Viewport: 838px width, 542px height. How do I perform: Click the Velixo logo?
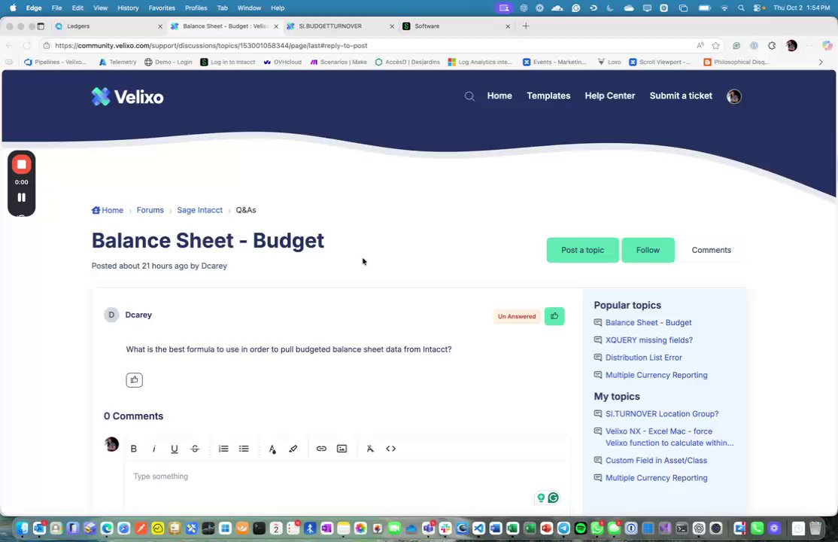[127, 97]
